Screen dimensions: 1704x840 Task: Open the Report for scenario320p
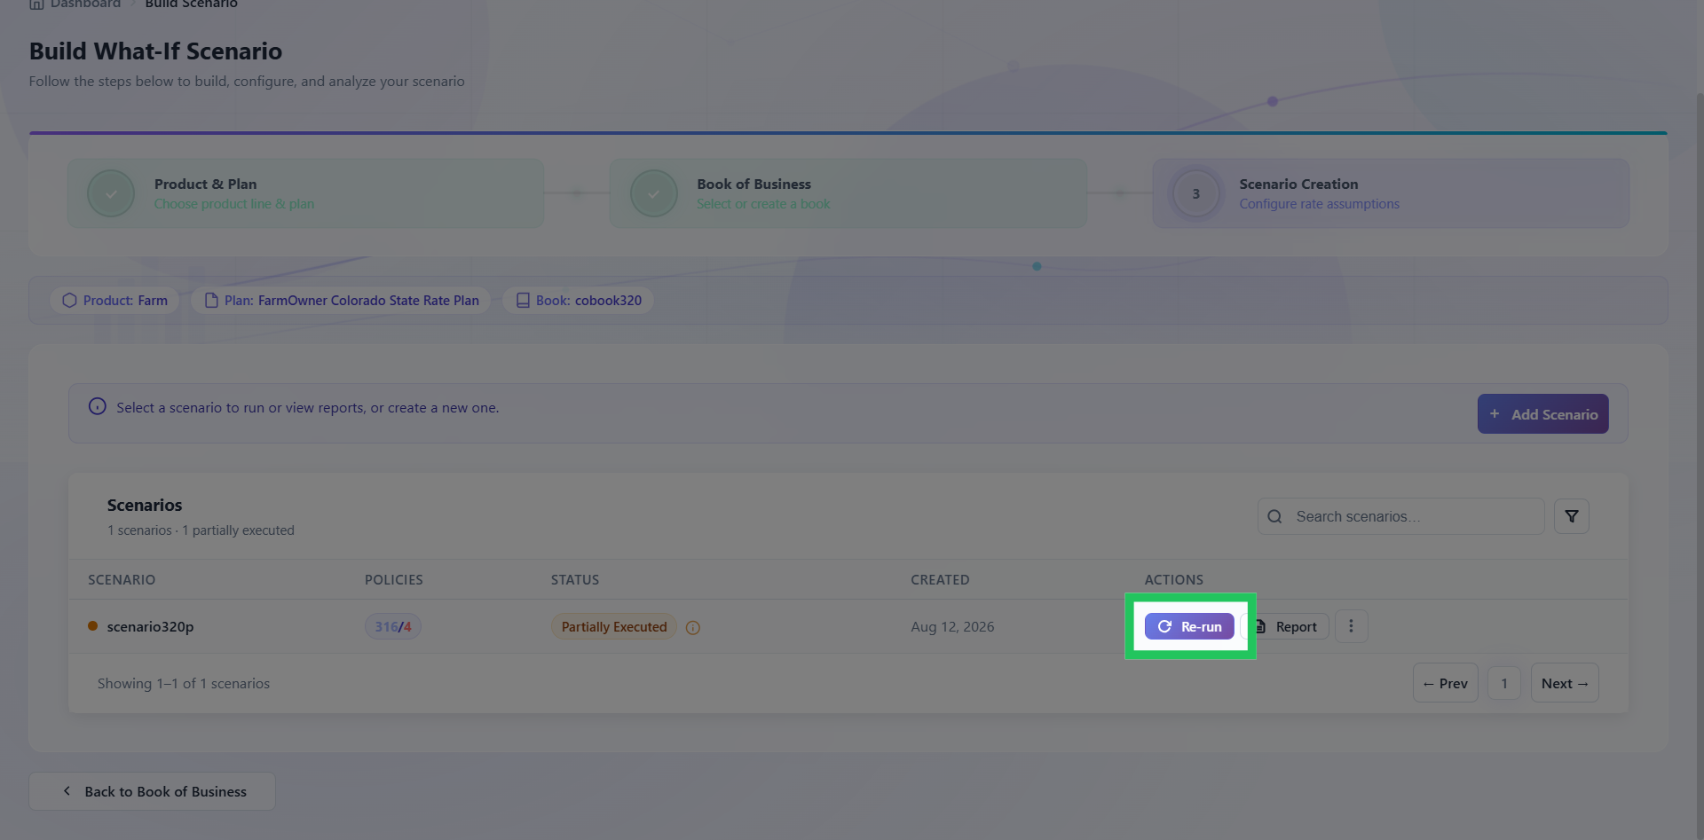point(1287,626)
